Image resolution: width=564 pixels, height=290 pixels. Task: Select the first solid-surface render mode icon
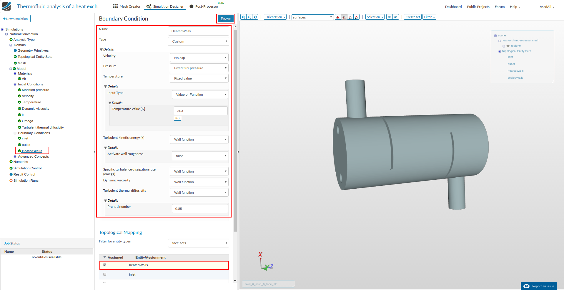click(338, 17)
